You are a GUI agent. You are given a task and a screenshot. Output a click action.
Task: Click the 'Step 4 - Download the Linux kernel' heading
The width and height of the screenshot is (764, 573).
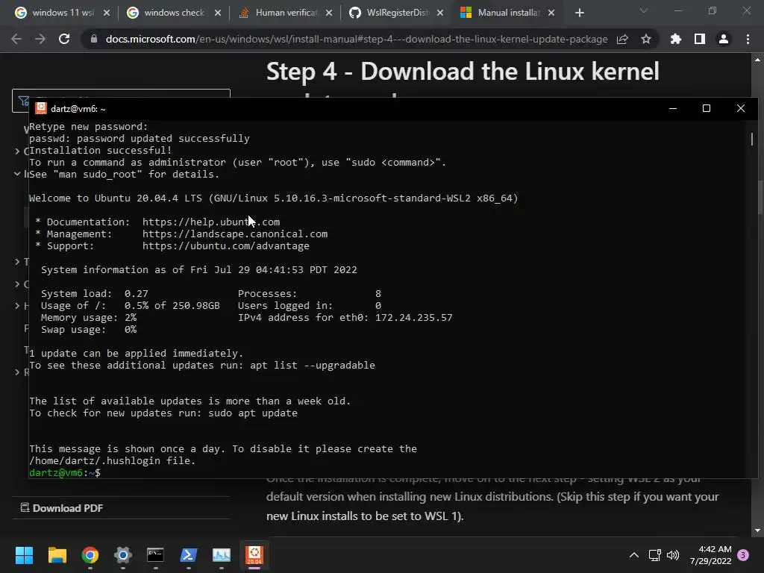pos(463,72)
